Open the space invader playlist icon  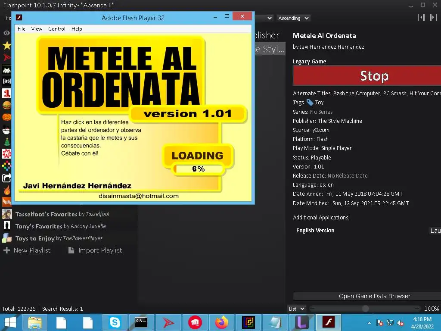click(7, 69)
